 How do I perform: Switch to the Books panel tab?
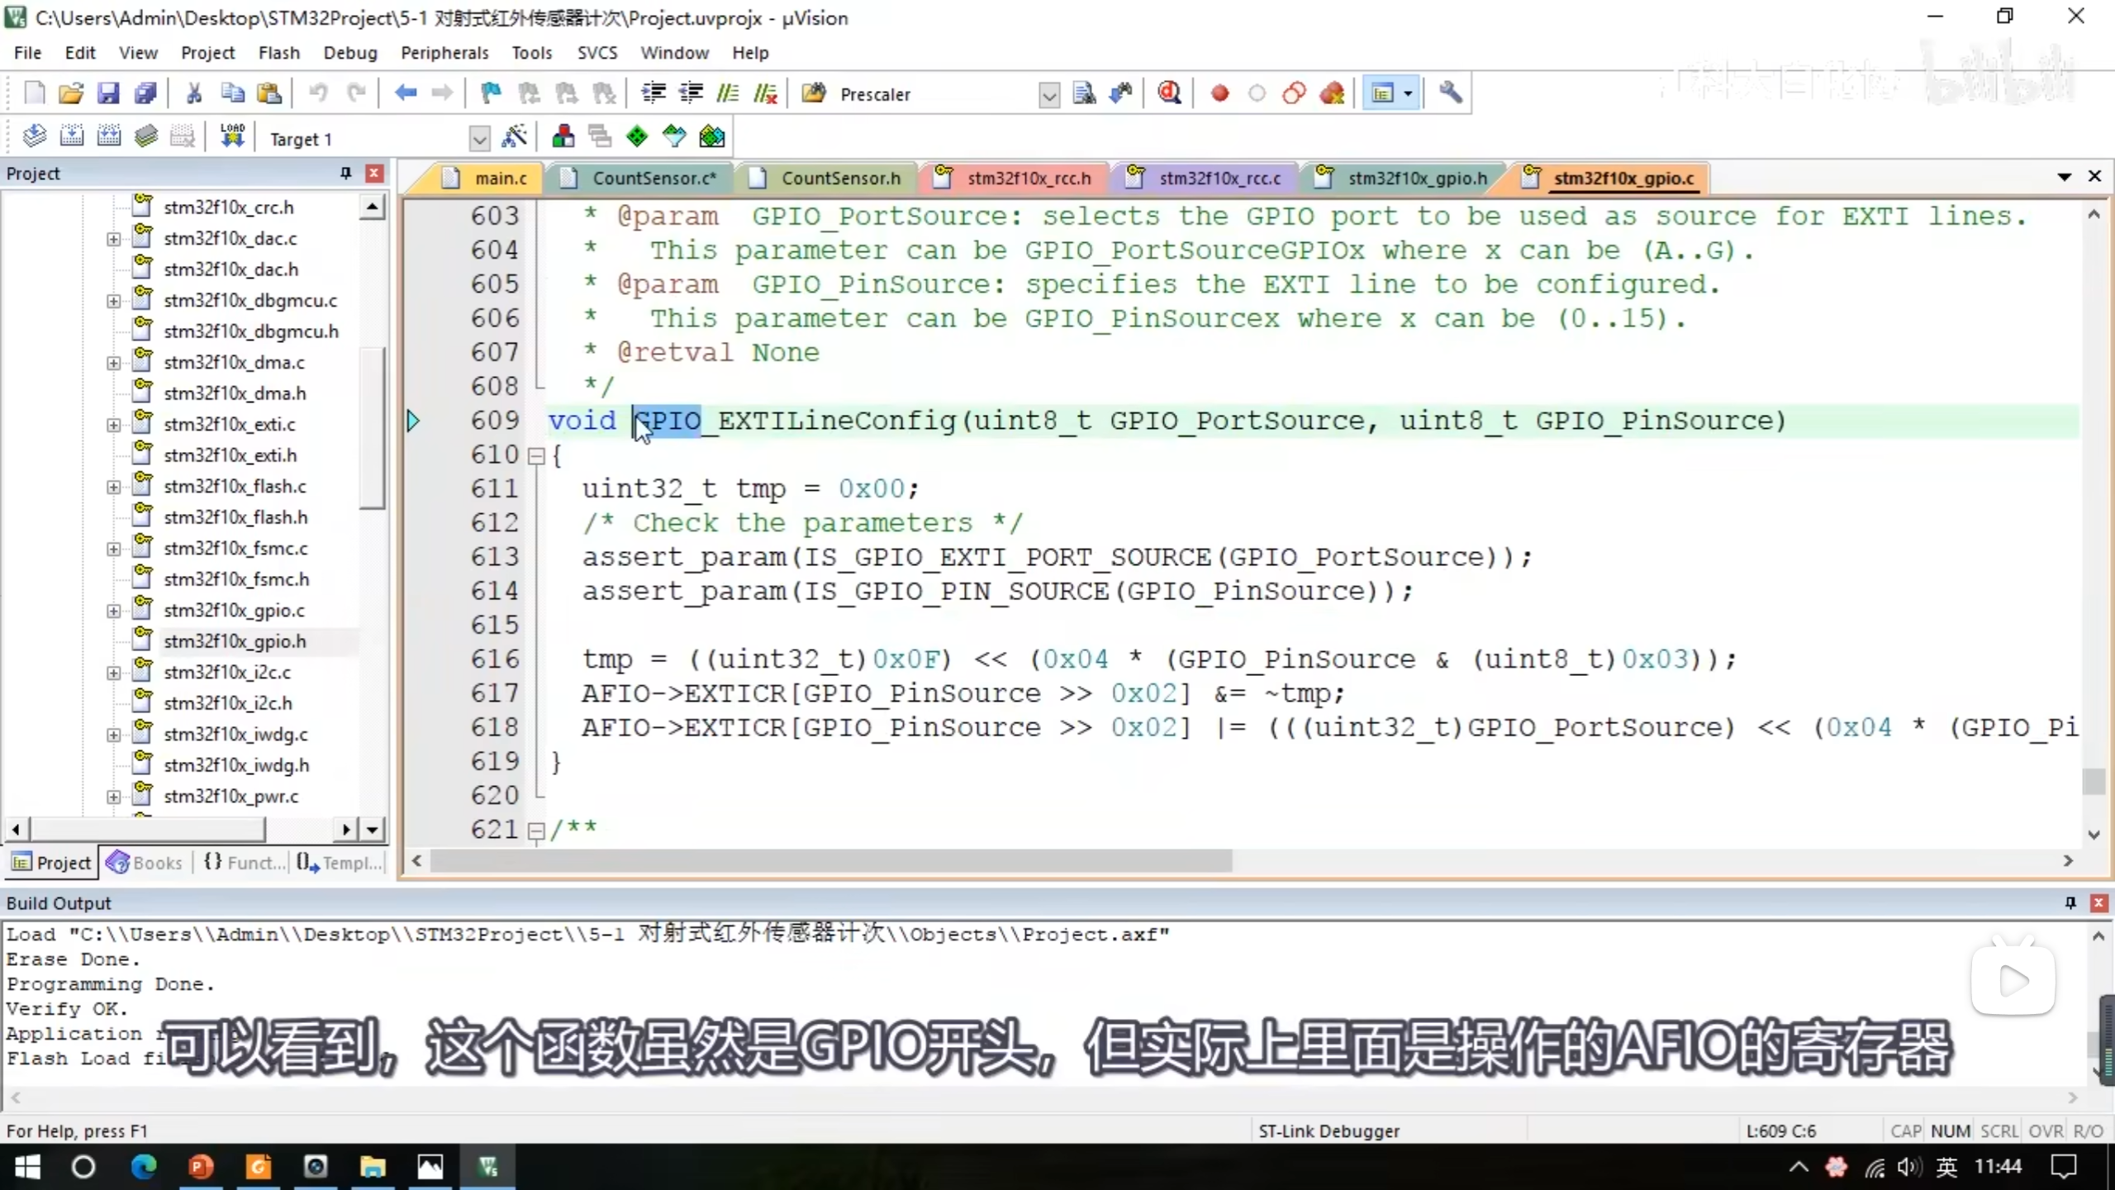(145, 863)
